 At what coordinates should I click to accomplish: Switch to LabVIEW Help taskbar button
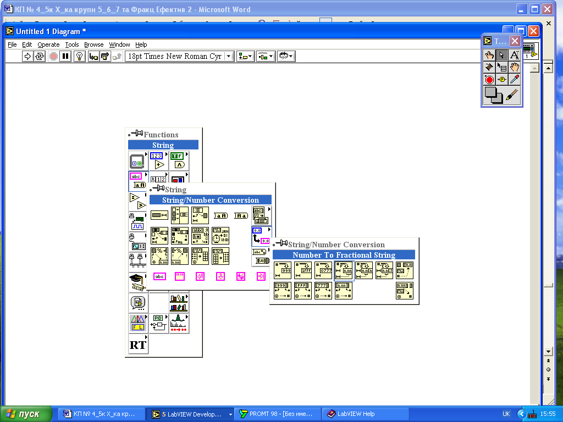(366, 414)
